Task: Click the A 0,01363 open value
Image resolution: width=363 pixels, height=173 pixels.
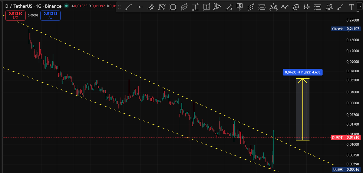Action: point(79,6)
